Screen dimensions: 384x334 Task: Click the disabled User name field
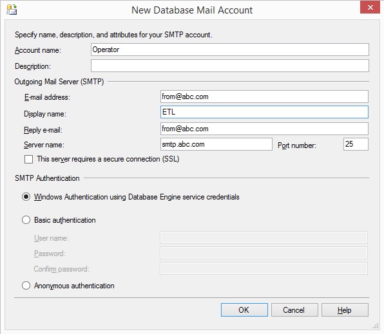[264, 237]
